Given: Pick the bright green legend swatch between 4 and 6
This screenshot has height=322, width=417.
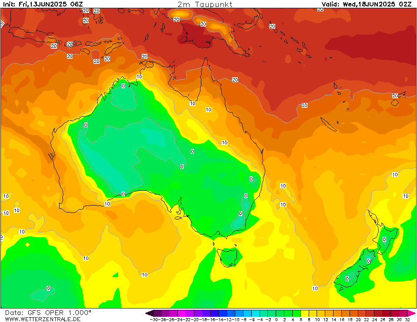Looking at the screenshot, I should (x=297, y=313).
